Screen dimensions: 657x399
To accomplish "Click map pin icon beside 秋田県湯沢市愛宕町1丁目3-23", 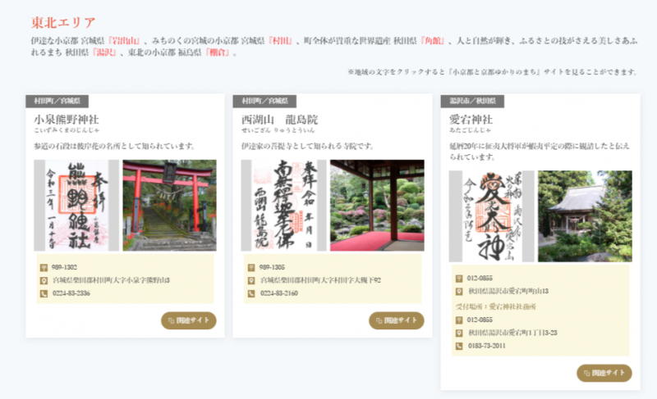I will 458,333.
